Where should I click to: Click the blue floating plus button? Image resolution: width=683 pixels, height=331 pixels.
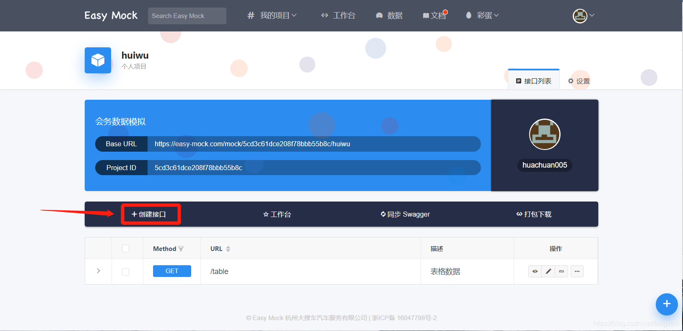pos(667,304)
